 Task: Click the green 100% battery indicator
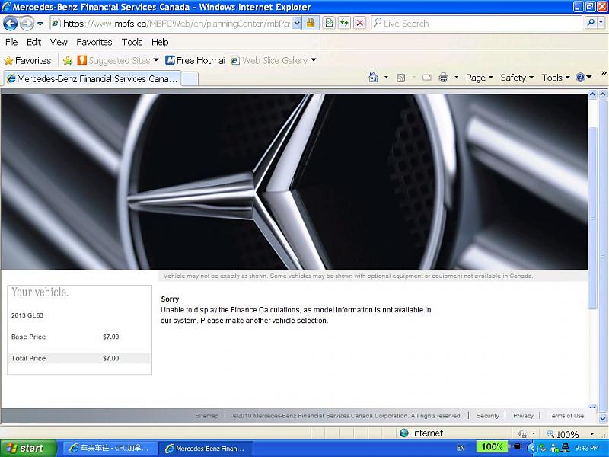pyautogui.click(x=492, y=447)
